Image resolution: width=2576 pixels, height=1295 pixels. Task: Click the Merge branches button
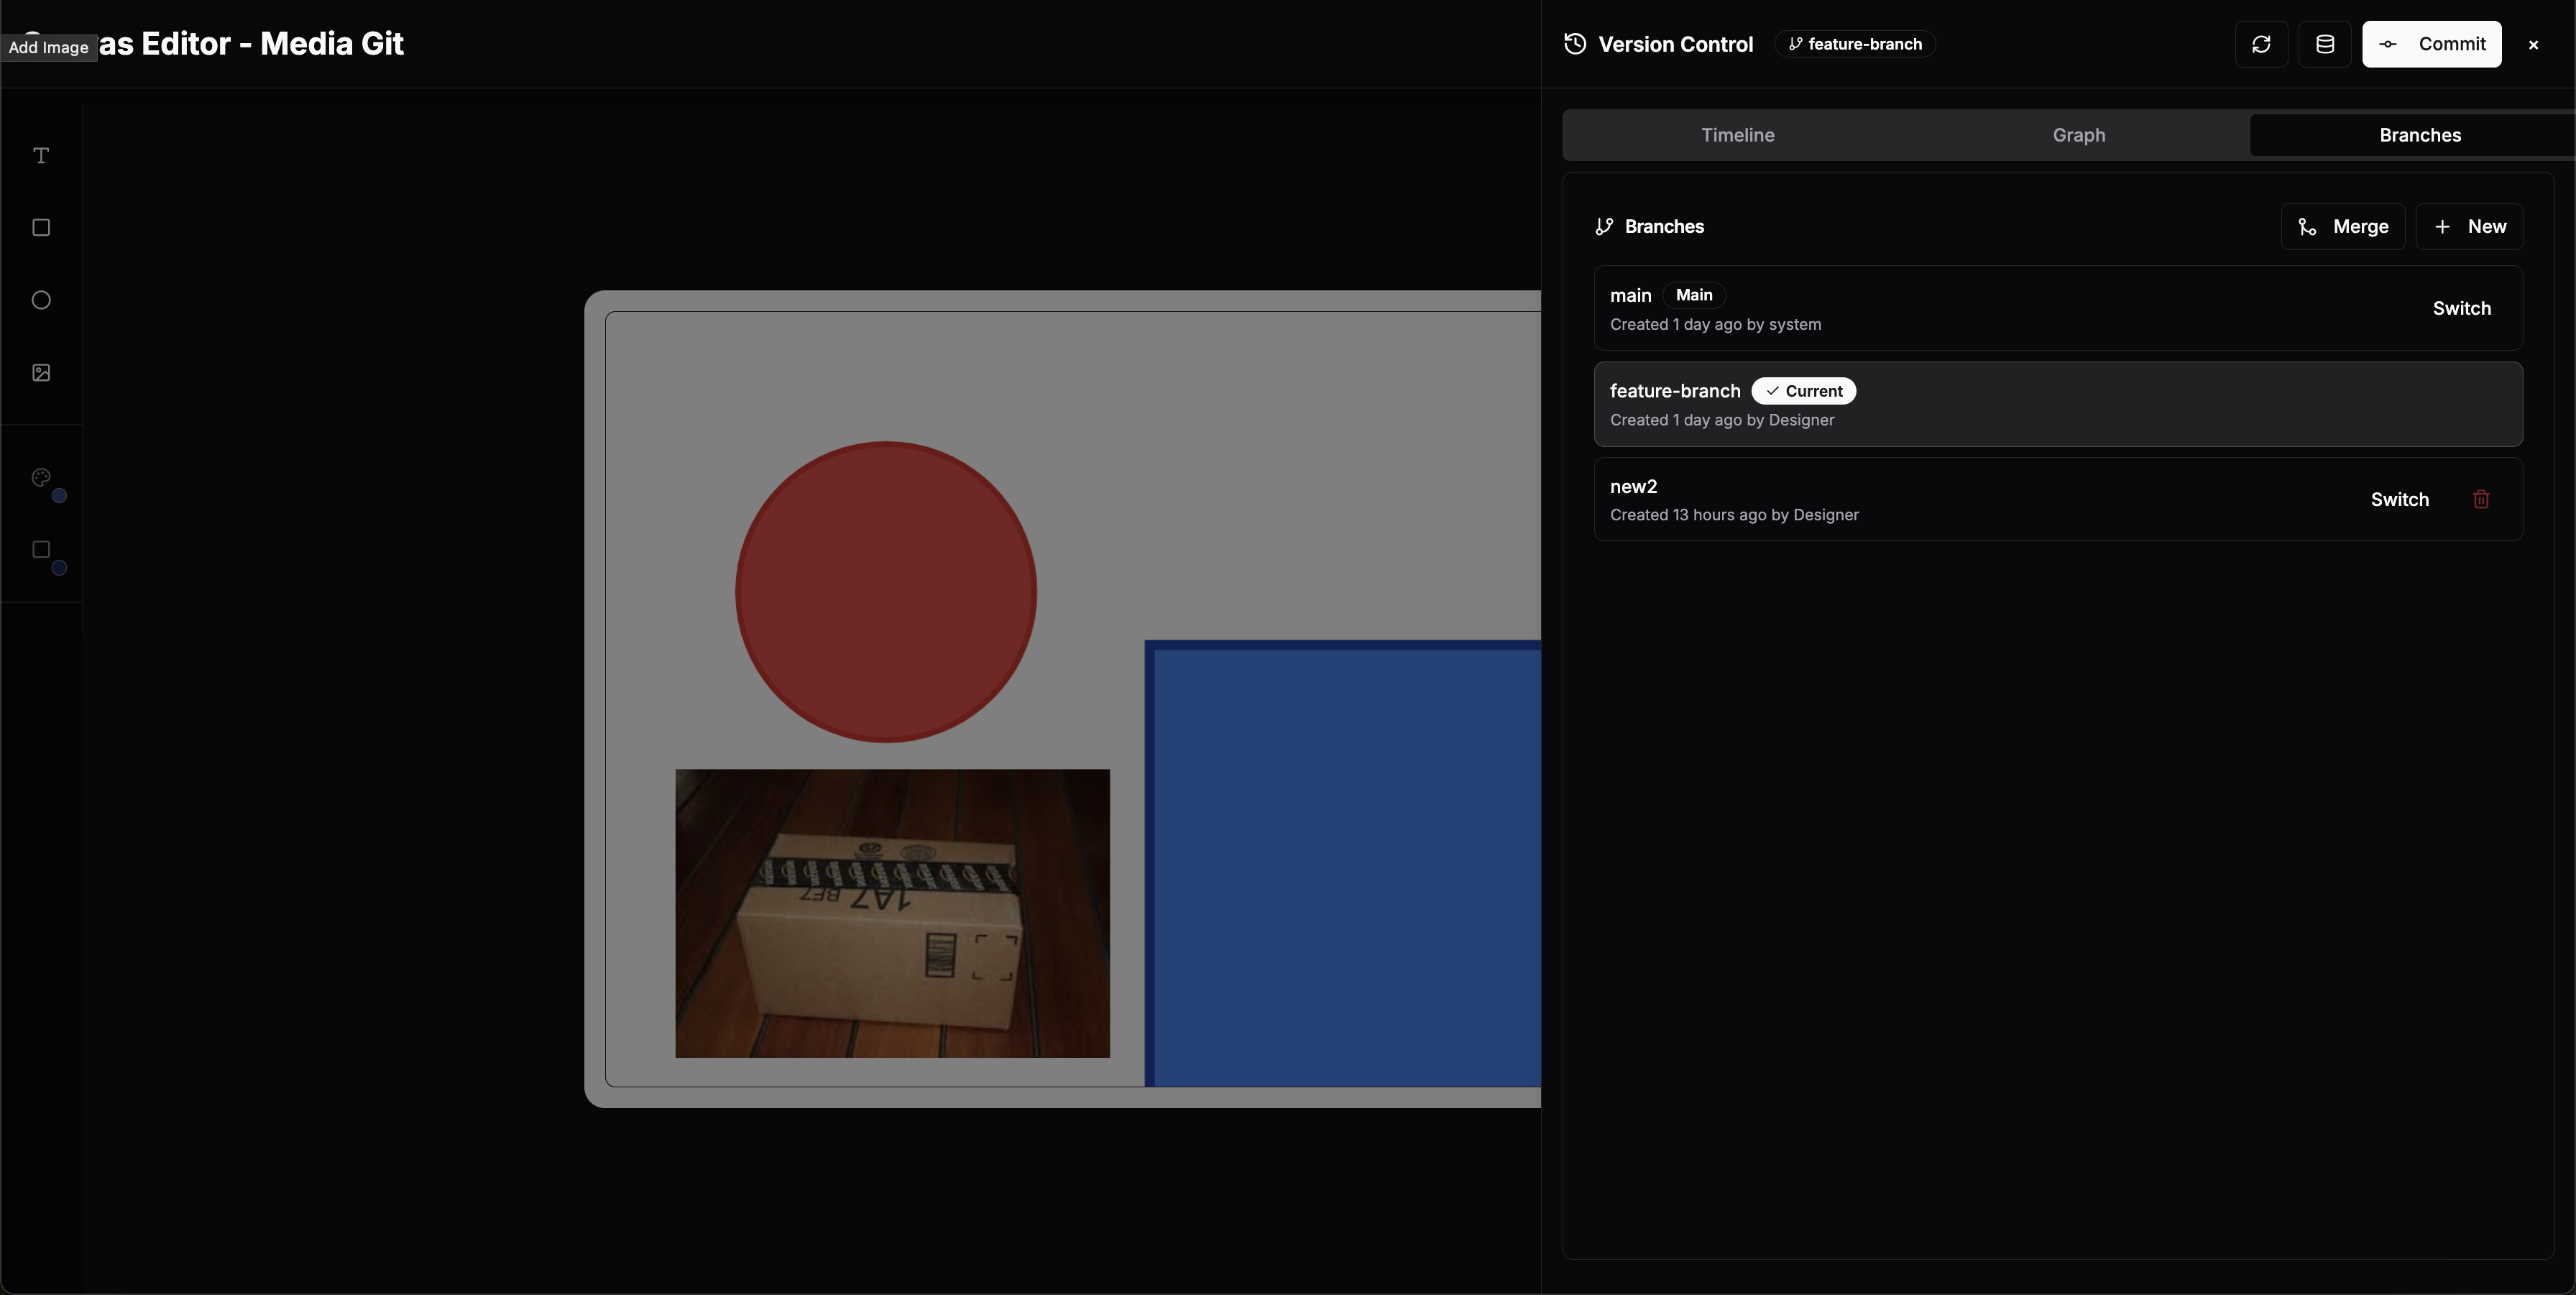click(2343, 227)
